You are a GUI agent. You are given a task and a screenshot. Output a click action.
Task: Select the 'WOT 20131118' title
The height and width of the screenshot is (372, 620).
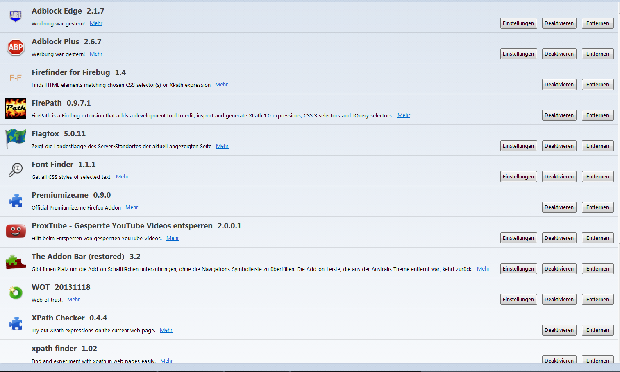coord(61,287)
